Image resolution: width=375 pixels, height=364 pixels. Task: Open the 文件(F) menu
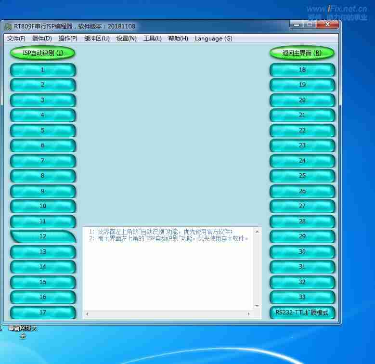click(x=16, y=39)
